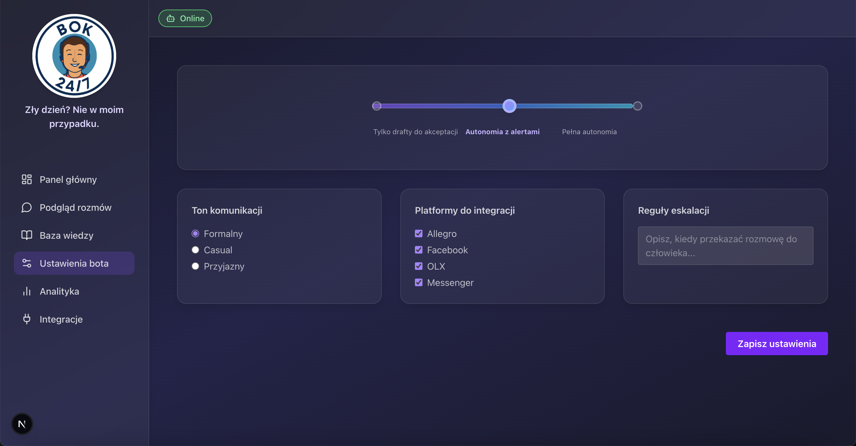This screenshot has height=446, width=856.
Task: Disable the Facebook integration checkbox
Action: click(418, 249)
